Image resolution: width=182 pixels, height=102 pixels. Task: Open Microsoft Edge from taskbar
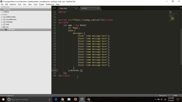click(x=56, y=99)
